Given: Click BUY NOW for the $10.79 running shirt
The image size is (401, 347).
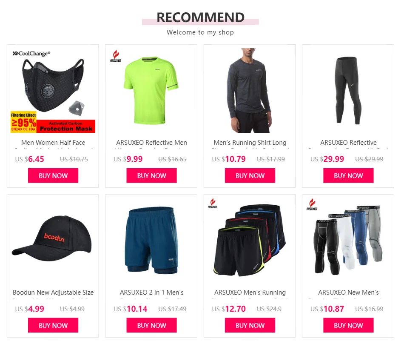Looking at the screenshot, I should coord(250,175).
